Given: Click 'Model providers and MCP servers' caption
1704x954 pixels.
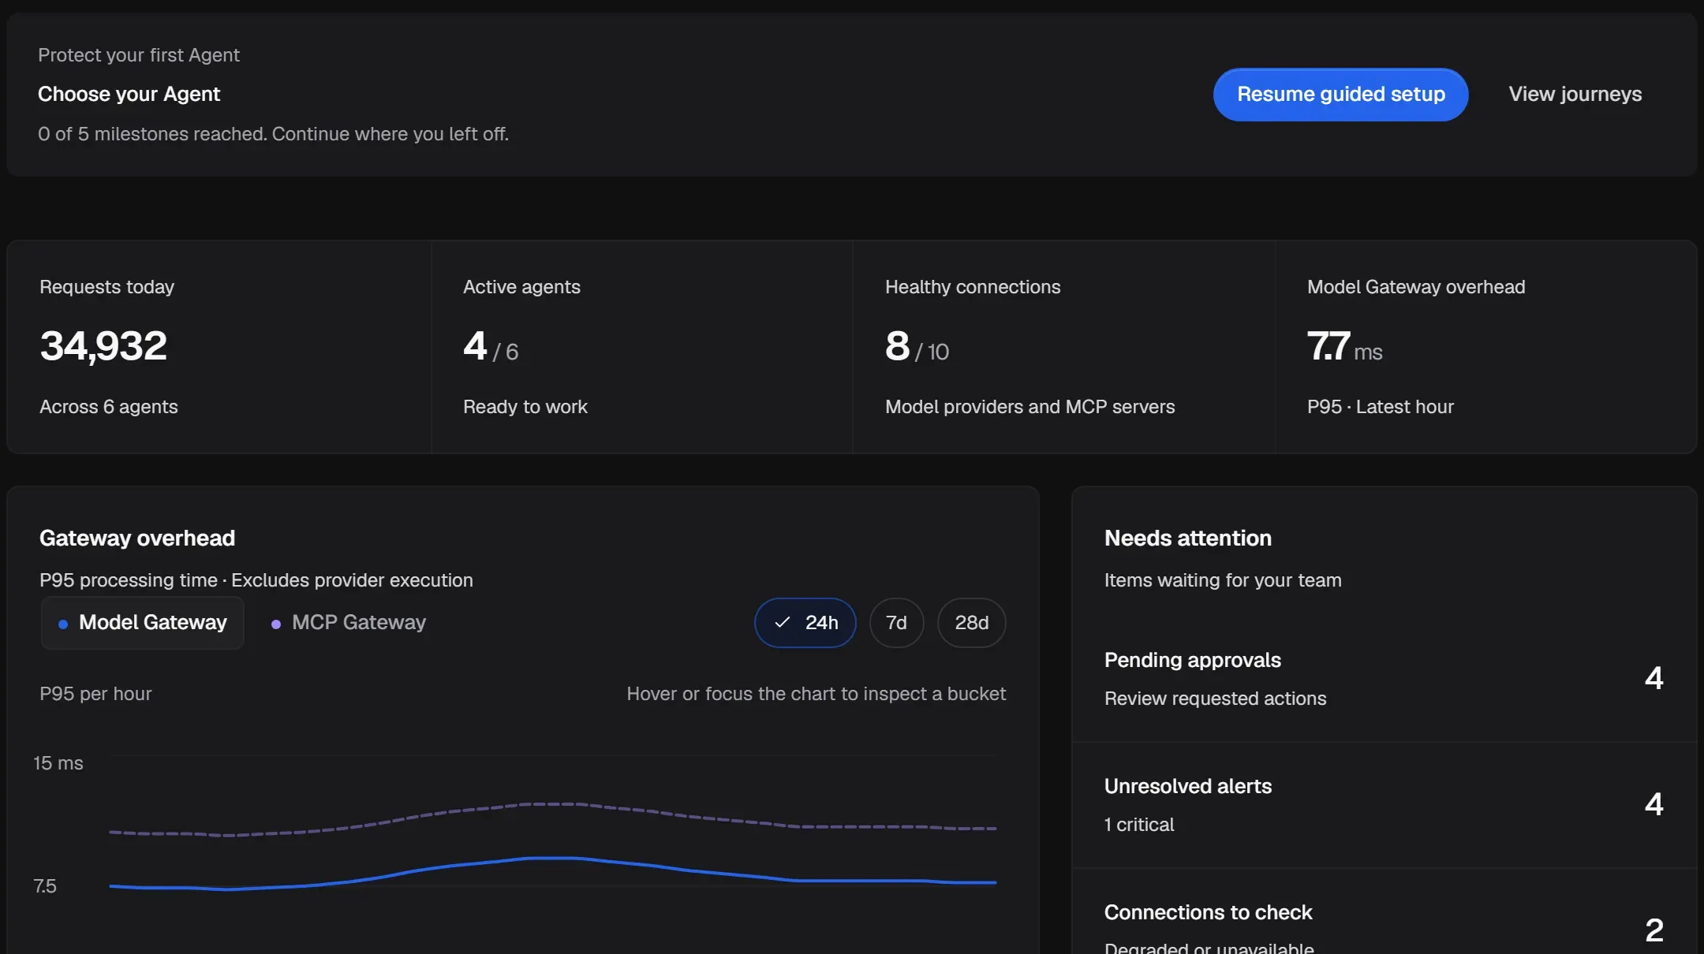Looking at the screenshot, I should click(1029, 407).
